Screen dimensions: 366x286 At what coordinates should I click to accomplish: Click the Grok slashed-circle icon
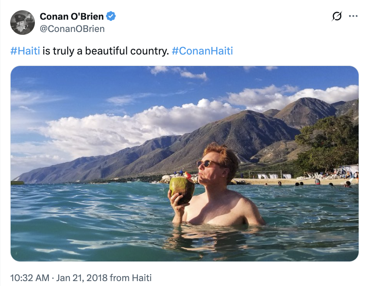point(336,16)
